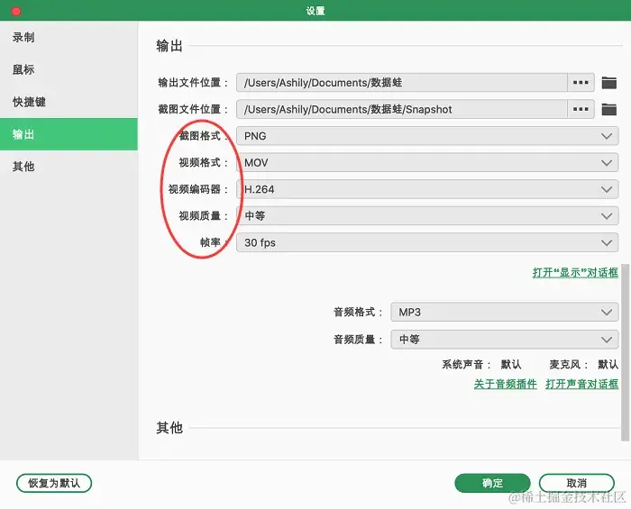Image resolution: width=631 pixels, height=509 pixels.
Task: Click the vertical scrollbar of settings pane
Action: pyautogui.click(x=625, y=352)
